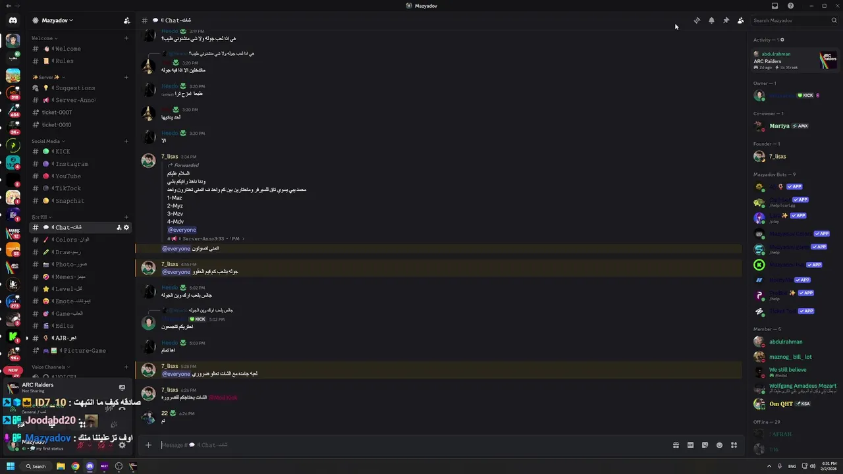Open the emoji picker
843x474 pixels.
pyautogui.click(x=719, y=445)
